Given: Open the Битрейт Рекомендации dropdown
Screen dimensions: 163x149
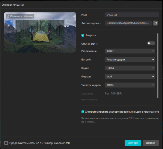Looking at the screenshot, I should click(x=130, y=60).
